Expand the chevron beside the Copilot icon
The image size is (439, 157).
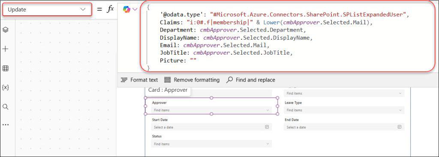pos(135,9)
